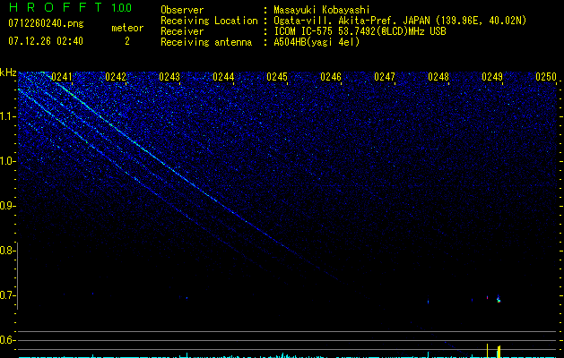The image size is (564, 358).
Task: Click the 0245 time marker
Action: click(277, 77)
